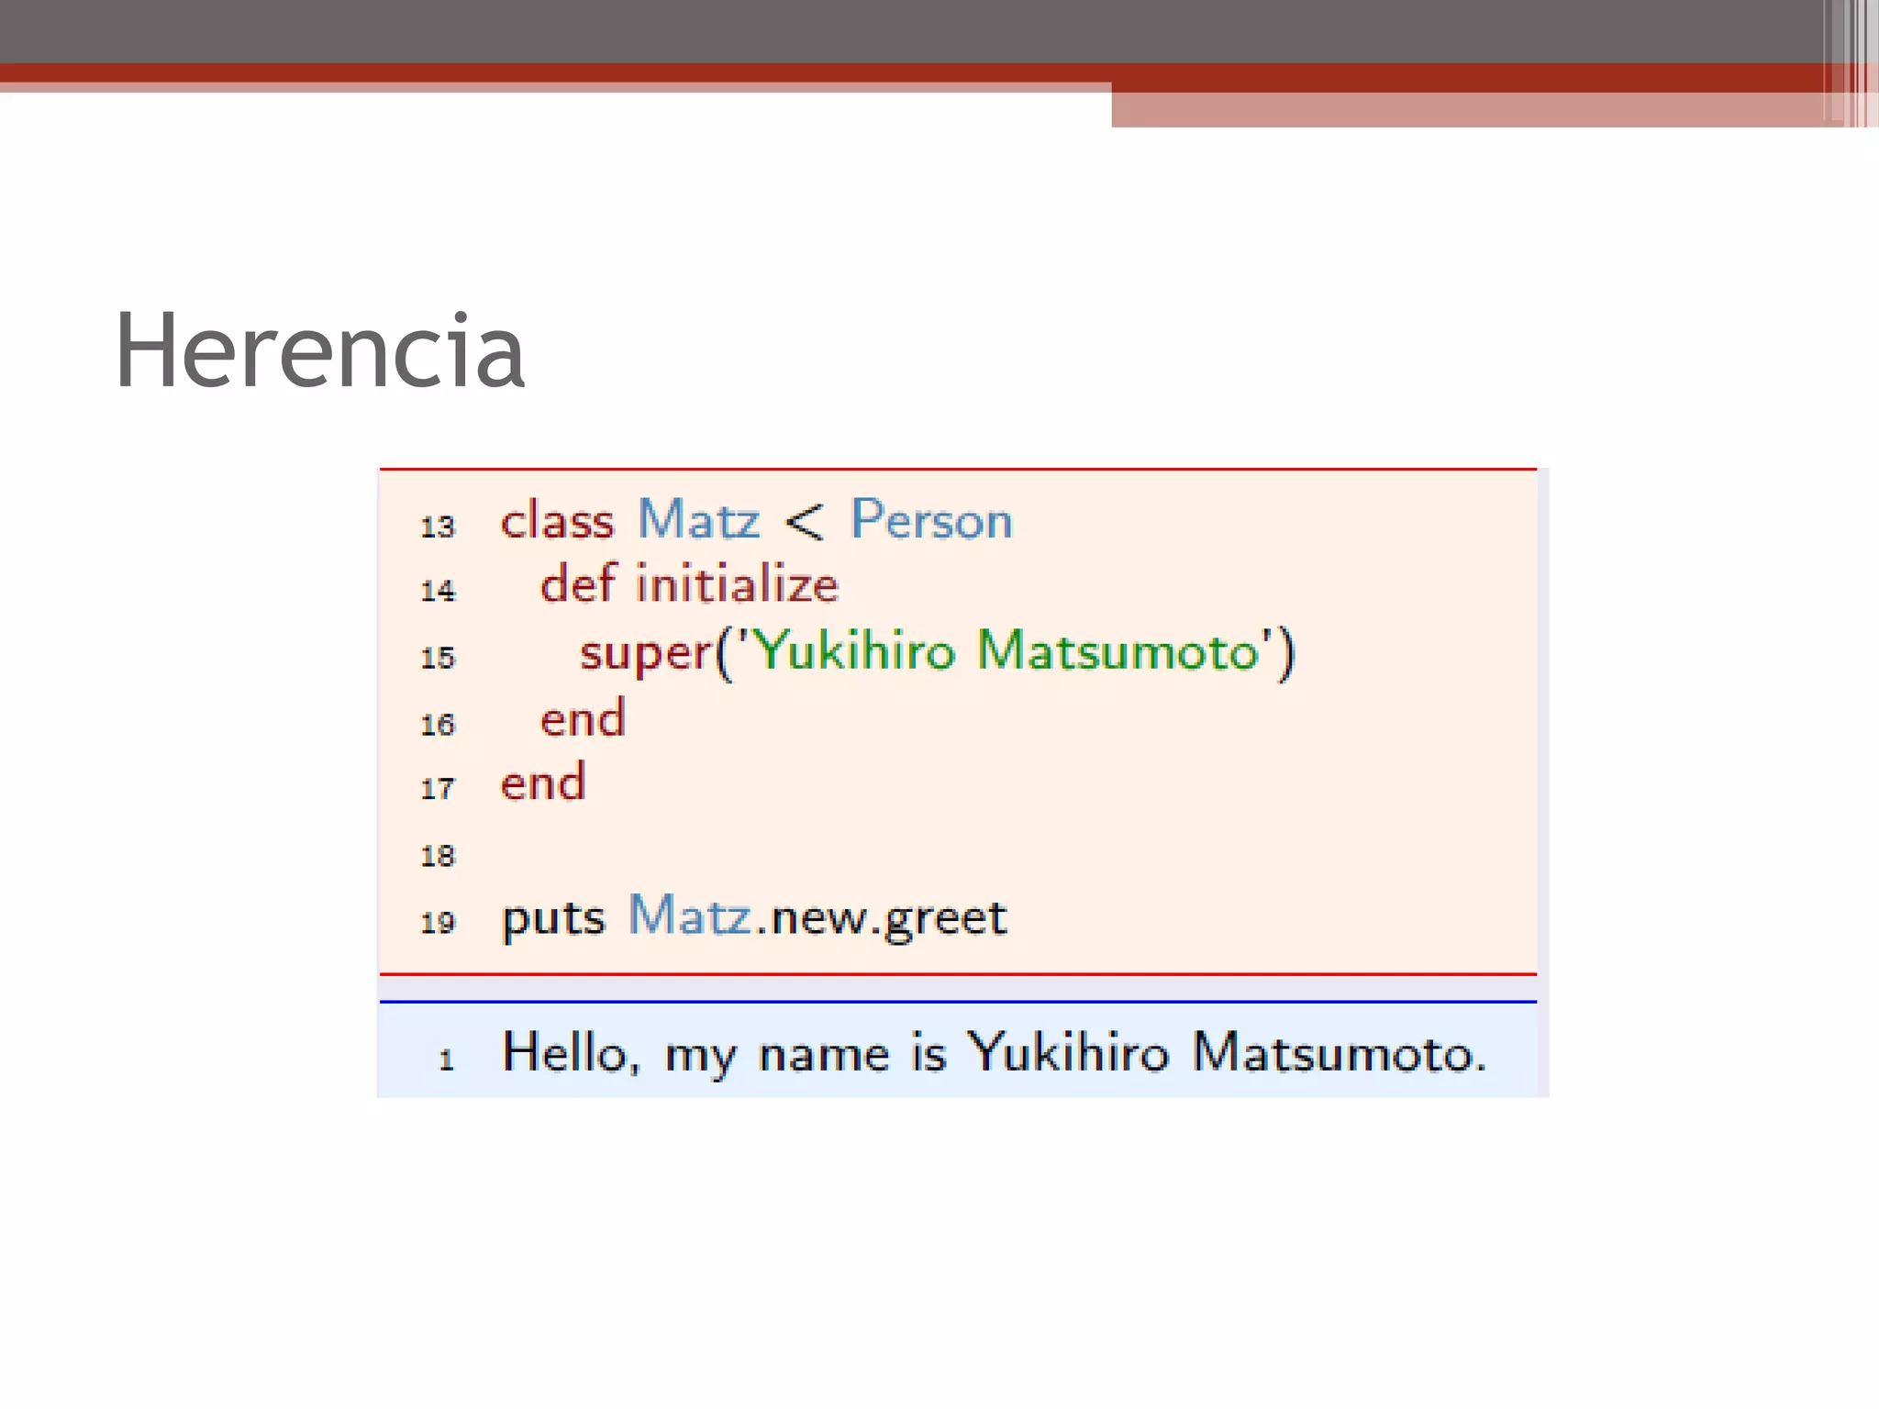Click the 'end' on line 16
Image resolution: width=1879 pixels, height=1409 pixels.
click(583, 717)
